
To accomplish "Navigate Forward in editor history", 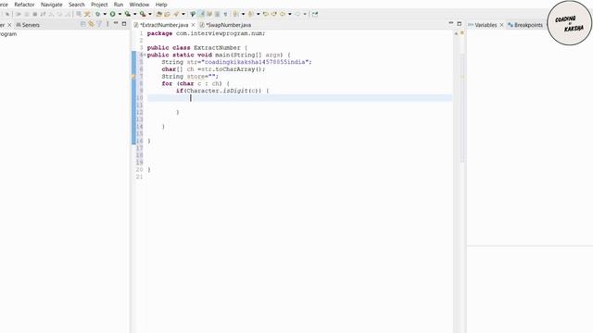I will pyautogui.click(x=297, y=14).
